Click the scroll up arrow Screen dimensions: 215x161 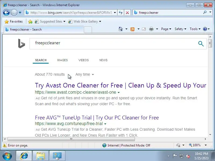coord(210,36)
